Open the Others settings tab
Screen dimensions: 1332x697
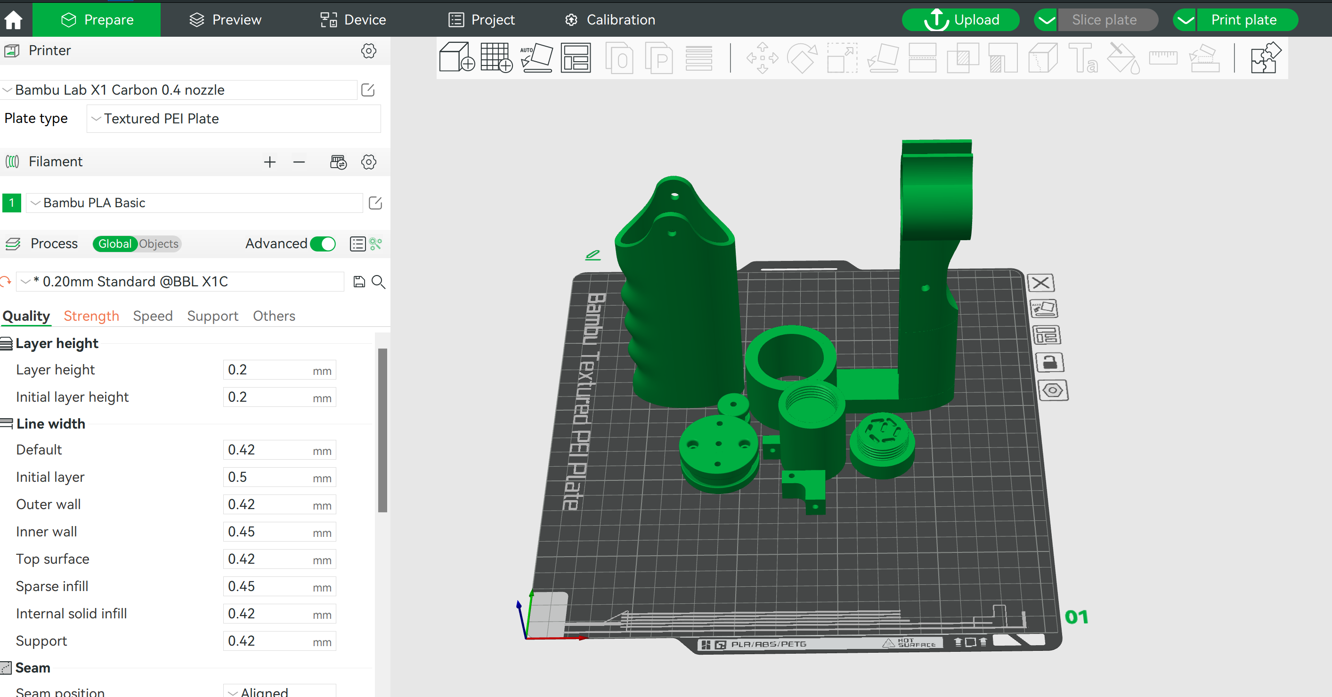tap(274, 316)
